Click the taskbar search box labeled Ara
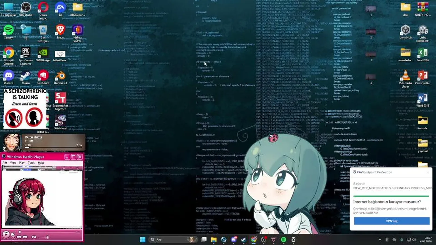The height and width of the screenshot is (245, 436). click(x=174, y=240)
